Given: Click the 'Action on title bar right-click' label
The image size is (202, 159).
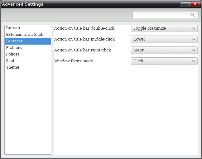Looking at the screenshot, I should click(83, 50).
